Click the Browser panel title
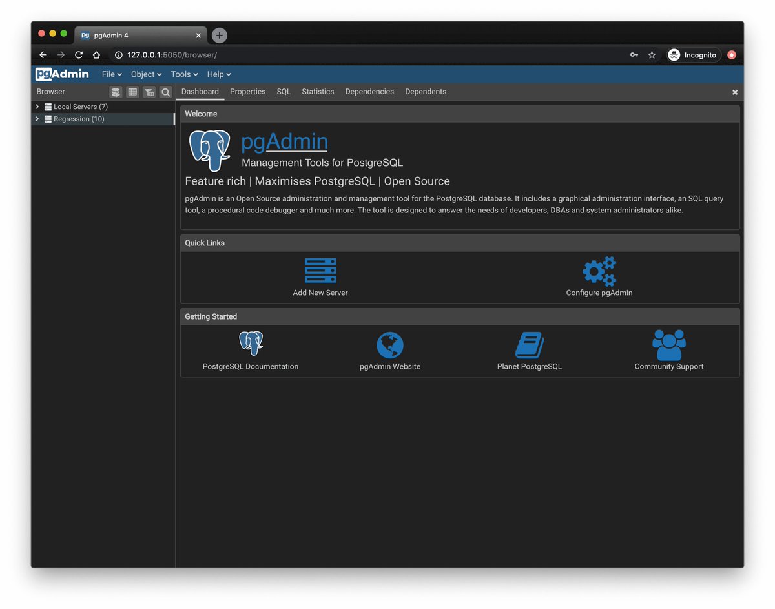Viewport: 775px width, 609px height. point(51,92)
